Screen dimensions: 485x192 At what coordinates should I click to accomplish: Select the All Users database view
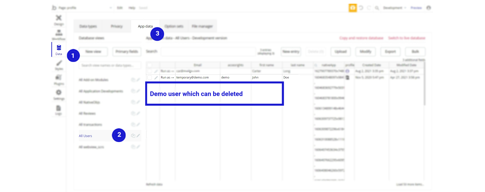pos(85,136)
